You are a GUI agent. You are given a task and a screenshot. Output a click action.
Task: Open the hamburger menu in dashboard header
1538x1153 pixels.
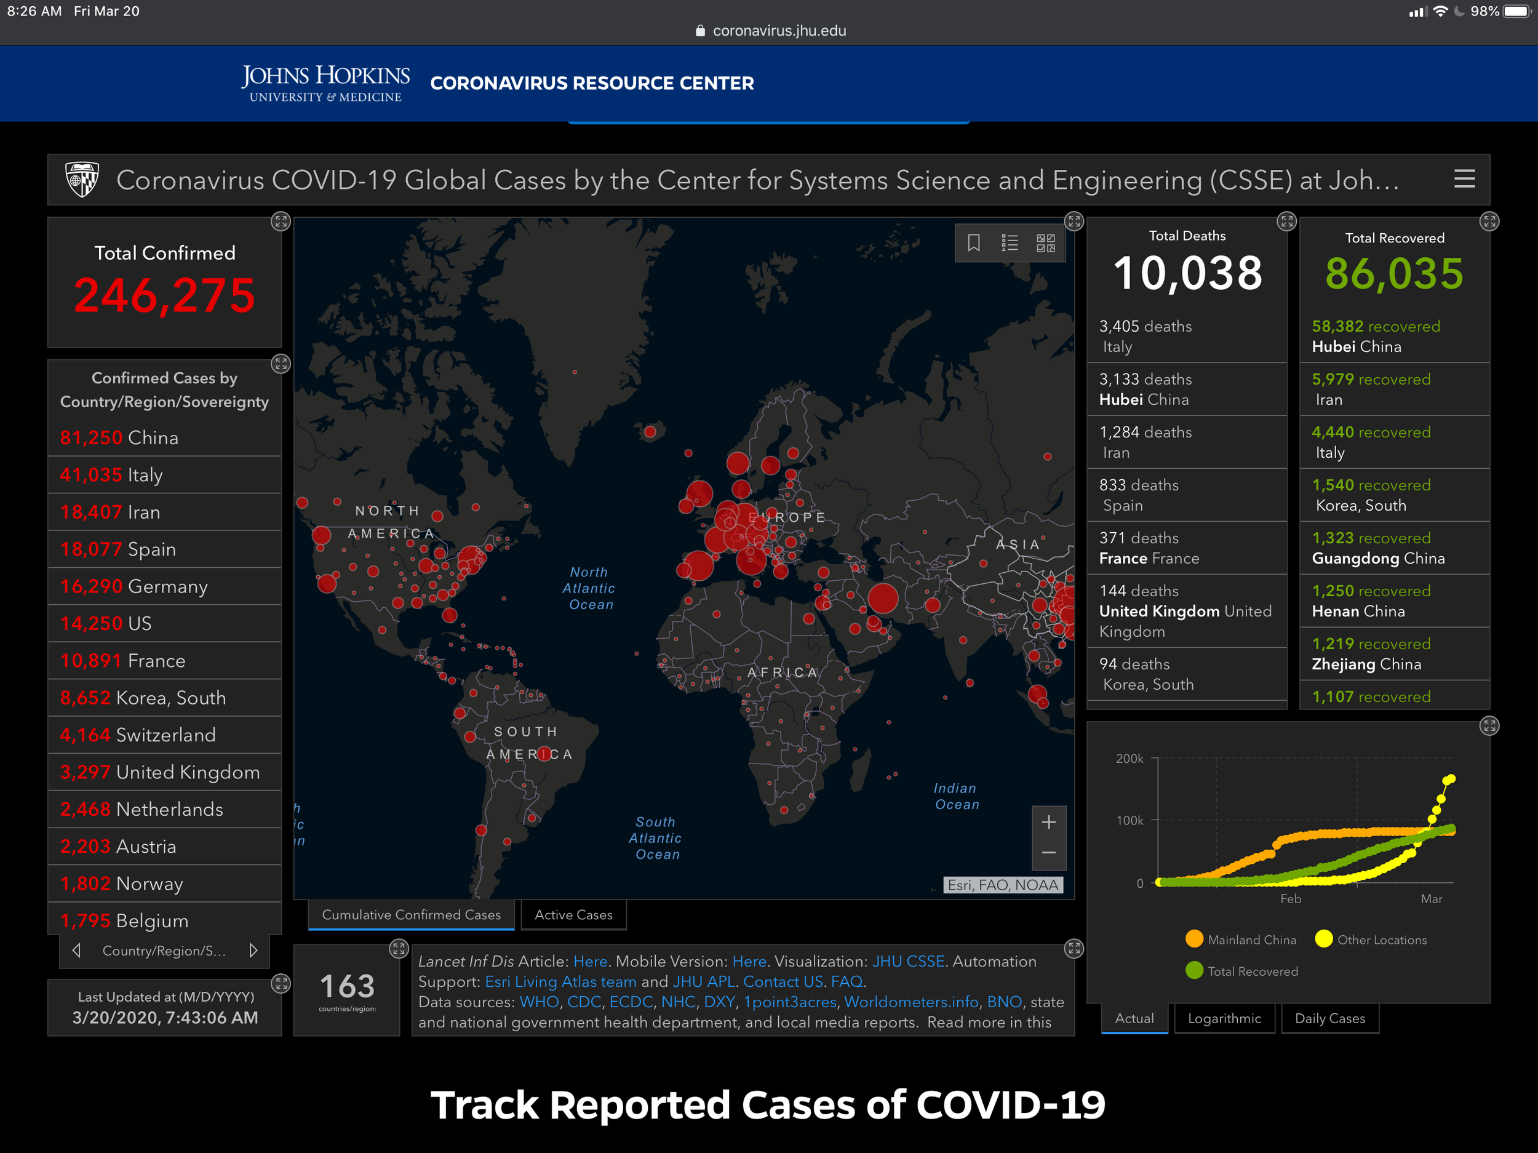pos(1464,180)
